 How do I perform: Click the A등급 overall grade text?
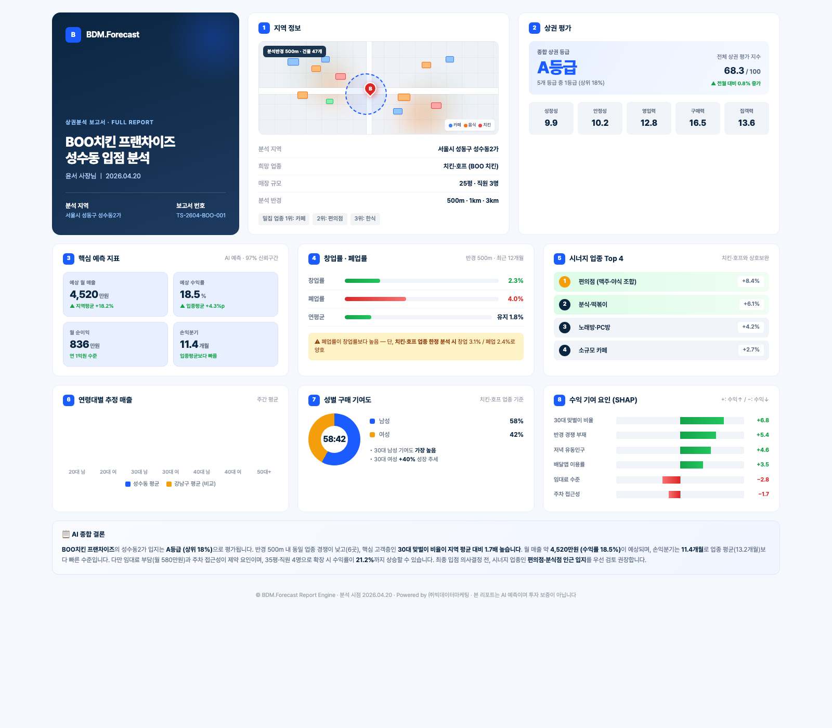click(x=557, y=68)
